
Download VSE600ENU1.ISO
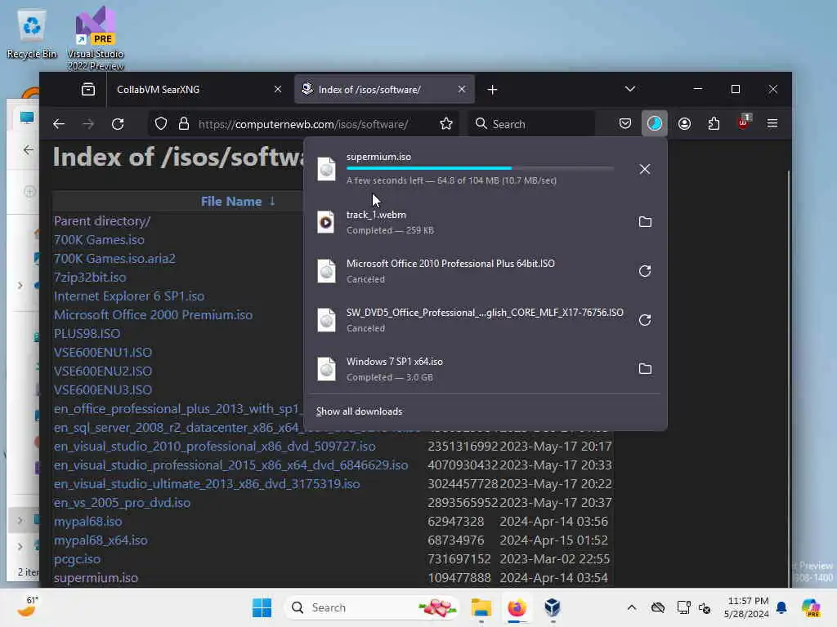tap(102, 353)
